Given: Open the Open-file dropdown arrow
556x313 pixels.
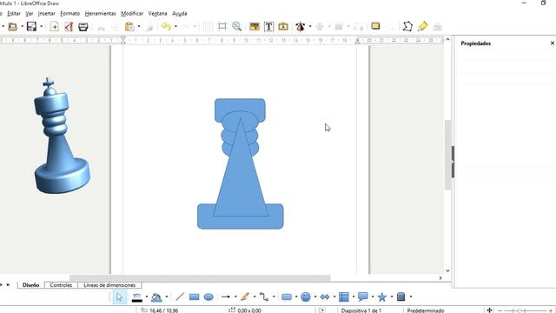Looking at the screenshot, I should (22, 27).
